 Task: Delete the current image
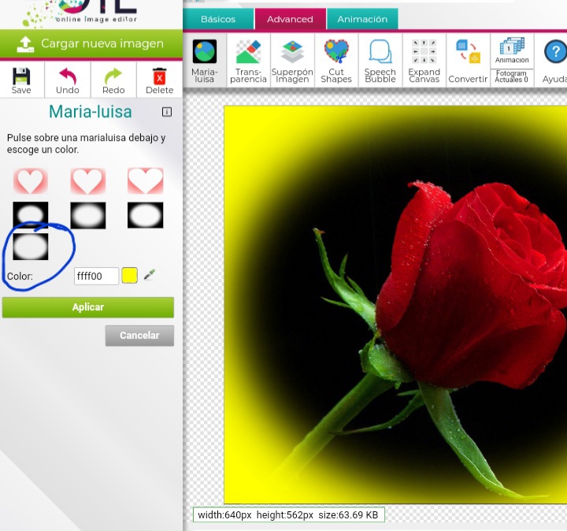[x=159, y=77]
